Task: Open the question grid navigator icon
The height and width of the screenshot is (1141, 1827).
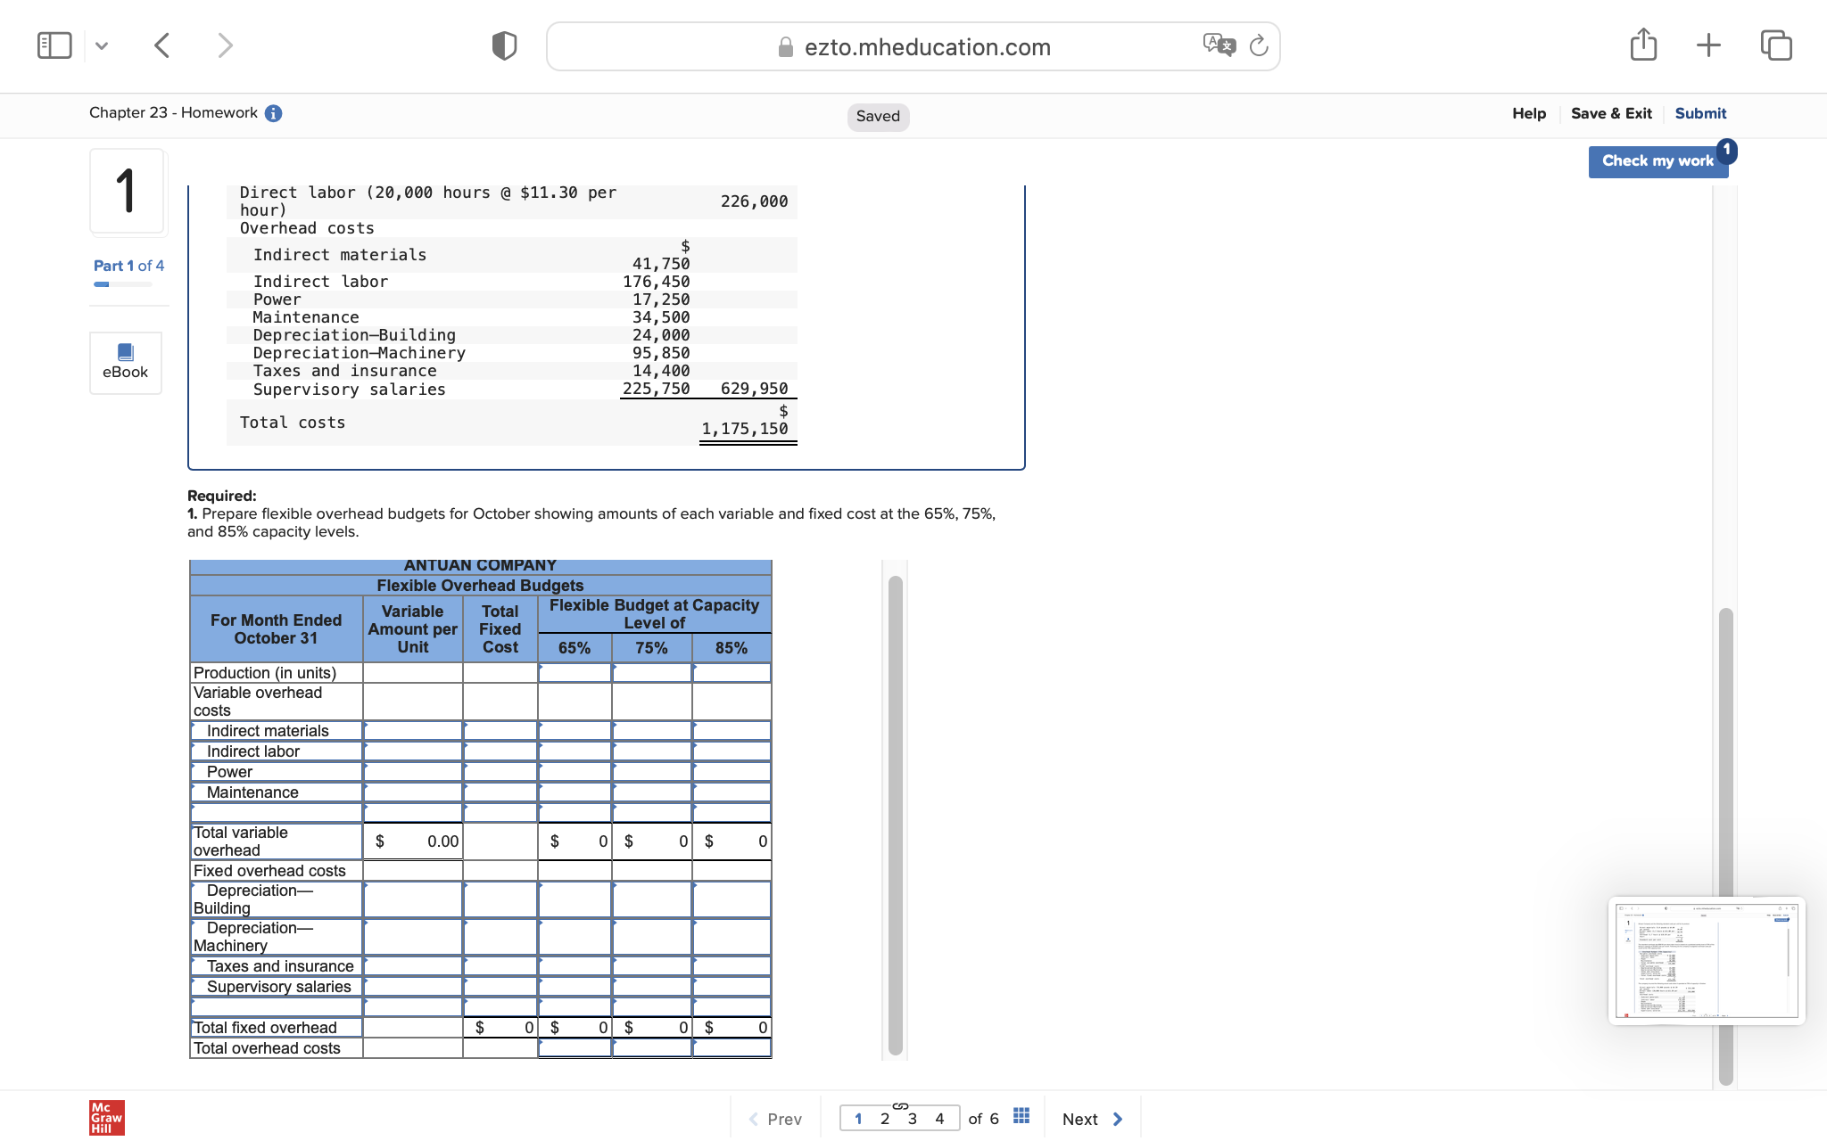Action: pos(1022,1117)
